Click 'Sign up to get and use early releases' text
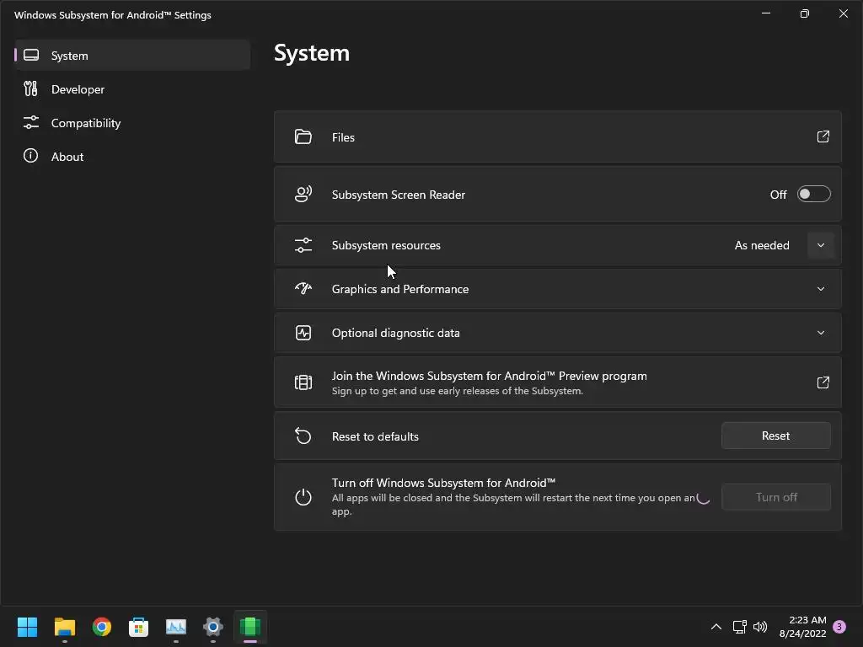863x647 pixels. pyautogui.click(x=458, y=391)
